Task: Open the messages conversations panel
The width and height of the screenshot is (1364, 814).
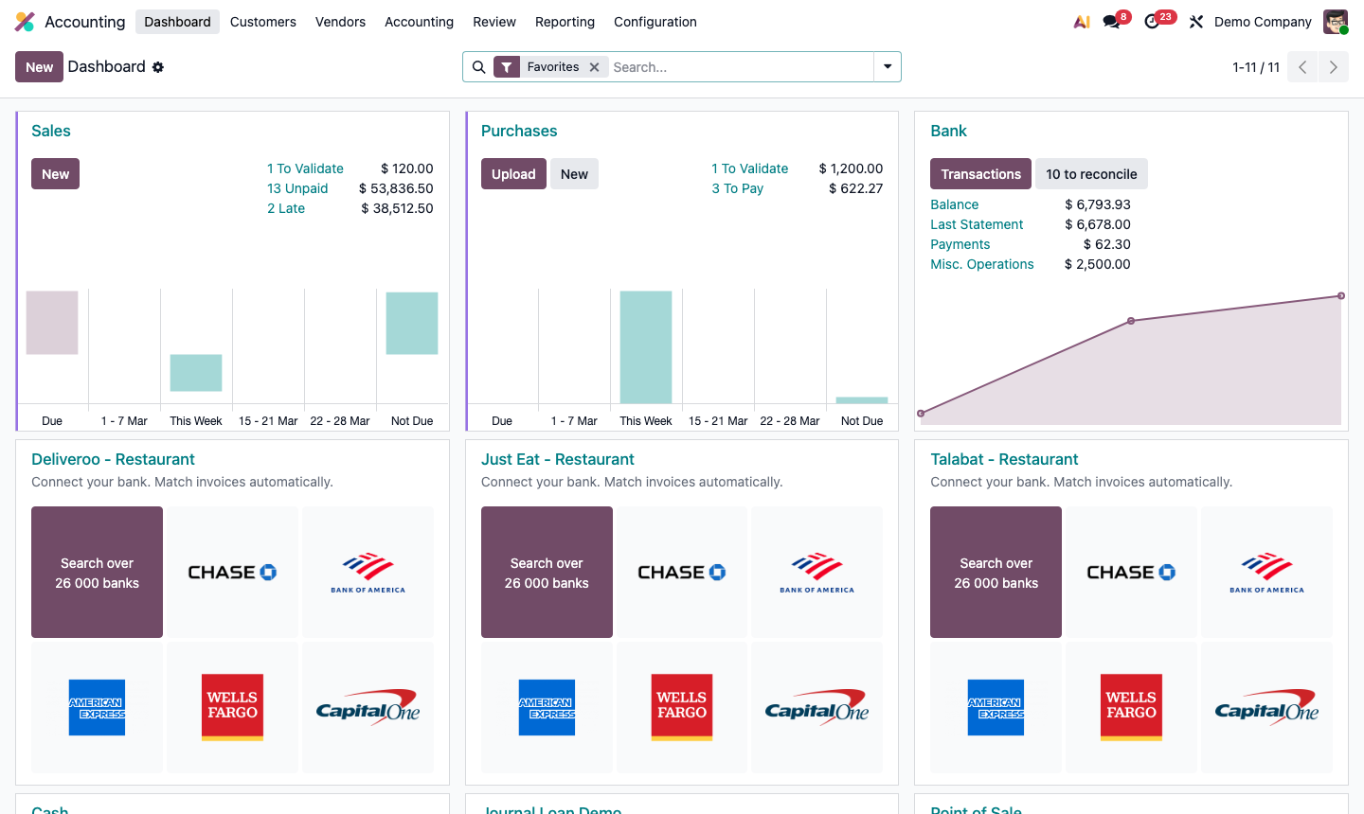Action: (1108, 21)
